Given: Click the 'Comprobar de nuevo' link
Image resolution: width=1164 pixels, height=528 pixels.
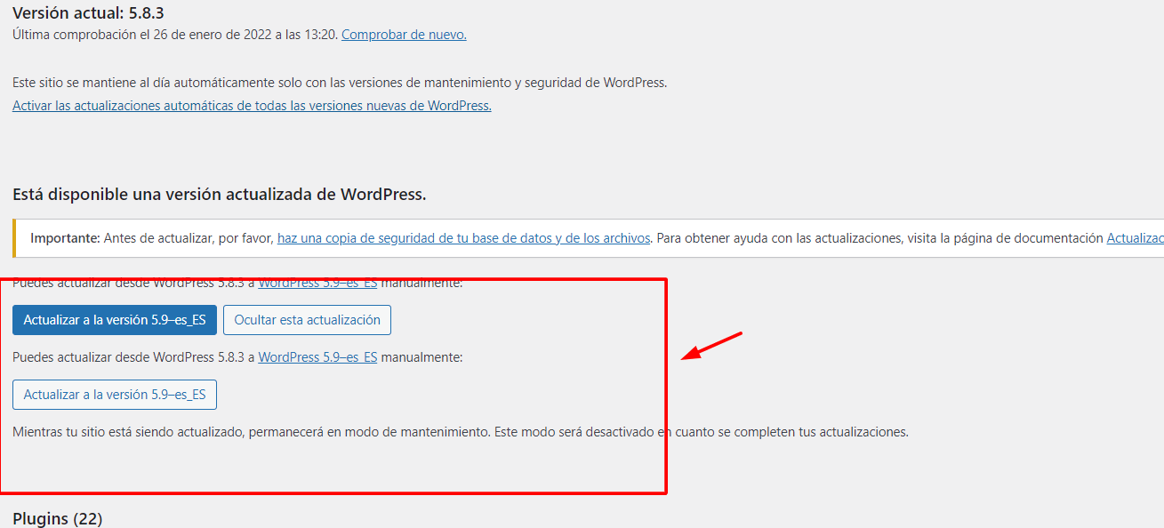Looking at the screenshot, I should pyautogui.click(x=404, y=35).
